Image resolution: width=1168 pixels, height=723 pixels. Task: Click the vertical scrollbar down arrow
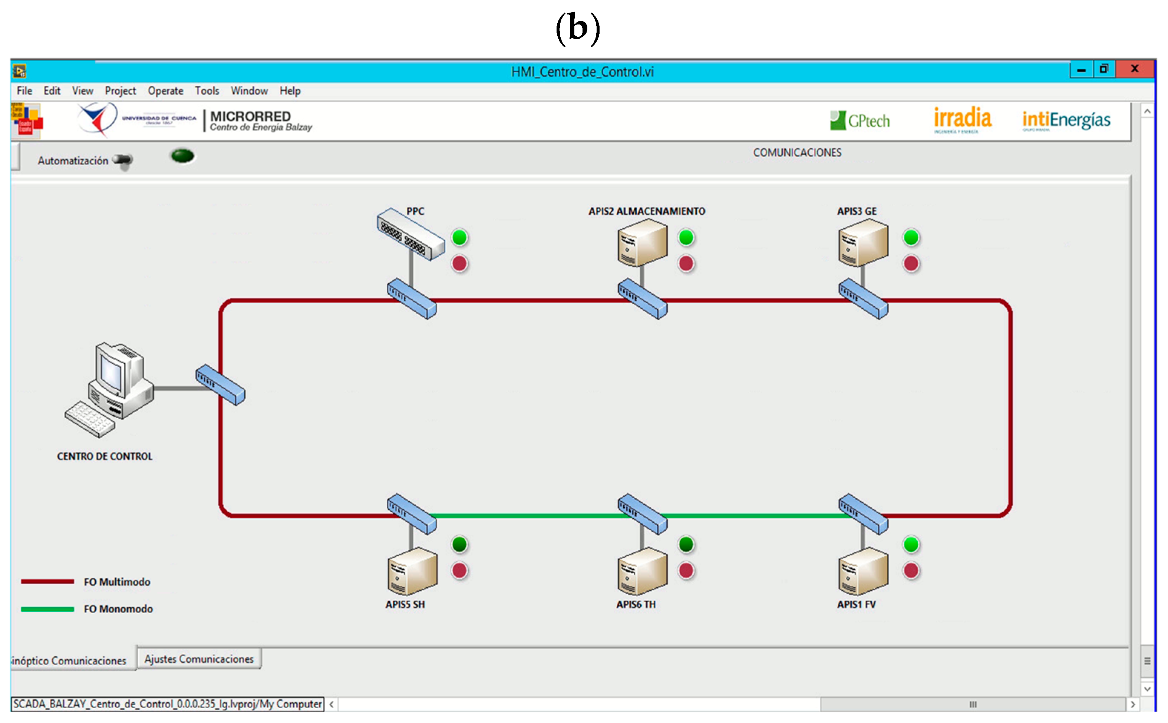click(1147, 689)
